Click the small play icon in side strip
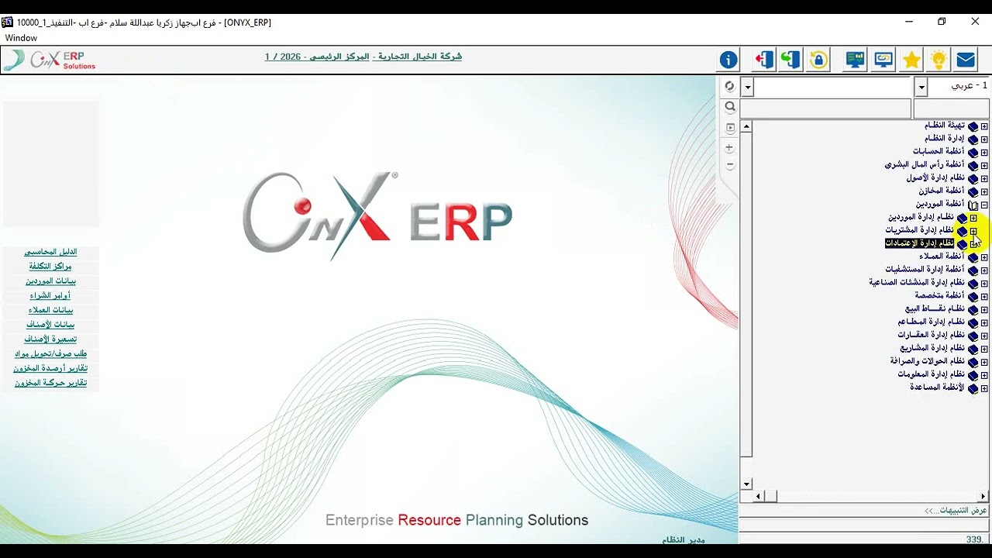992x558 pixels. coord(730,128)
